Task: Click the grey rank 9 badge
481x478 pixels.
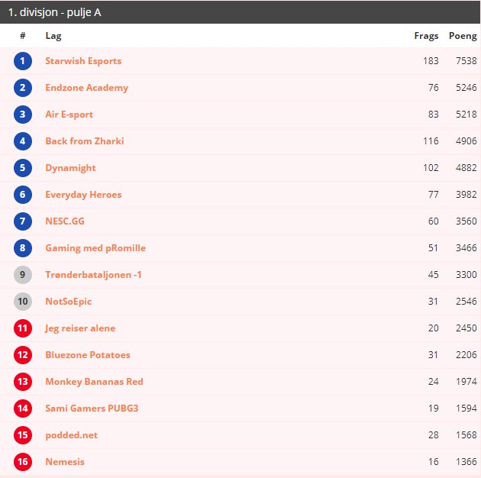Action: click(x=23, y=275)
